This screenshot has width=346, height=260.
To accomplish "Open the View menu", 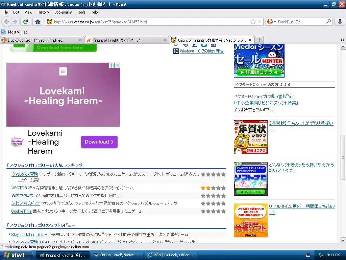I will (x=28, y=13).
